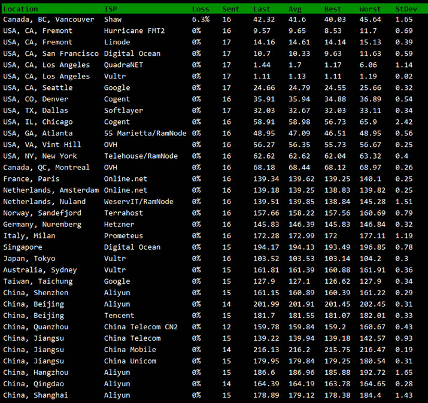Viewport: 428px width, 403px height.
Task: Select the 0.4 StDev value for New York
Action: point(402,156)
